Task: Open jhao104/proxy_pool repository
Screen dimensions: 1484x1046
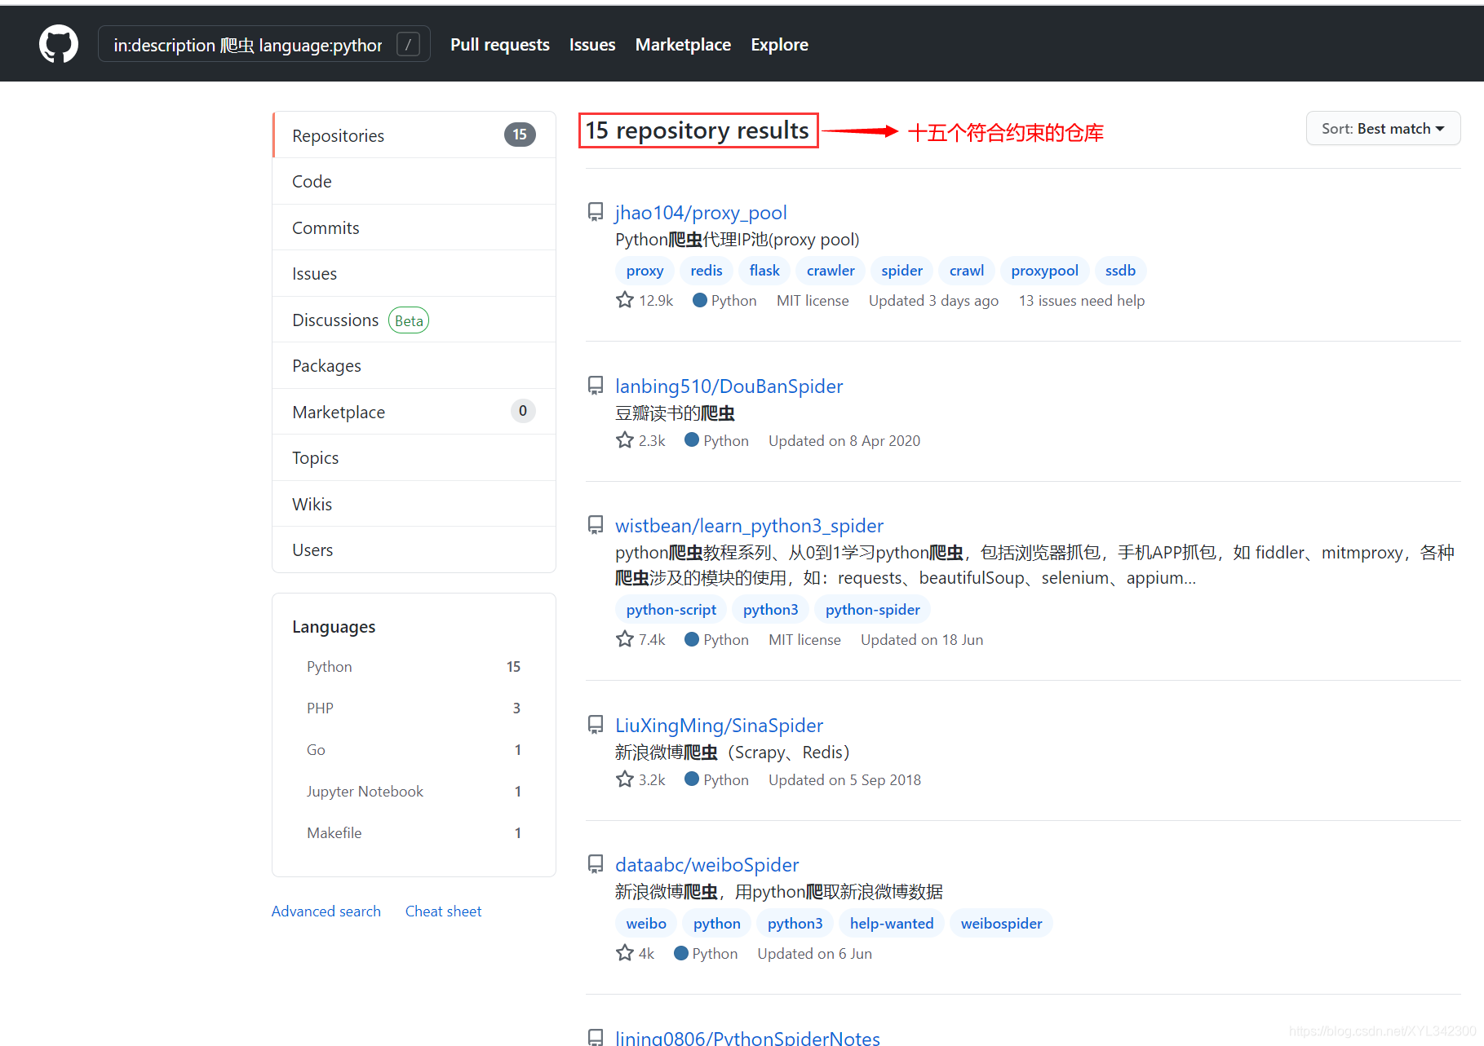Action: click(x=701, y=213)
